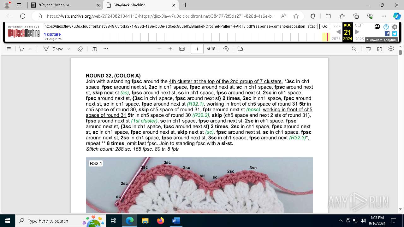The width and height of the screenshot is (404, 227).
Task: Open File Explorer from taskbar
Action: pos(145,221)
